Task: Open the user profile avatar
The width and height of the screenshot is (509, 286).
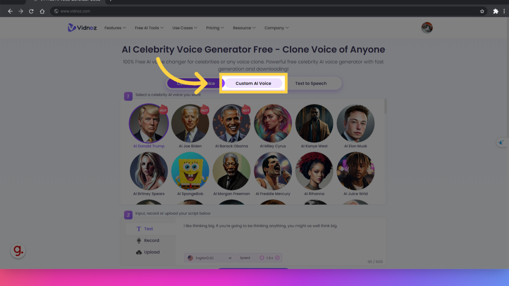Action: pos(427,27)
